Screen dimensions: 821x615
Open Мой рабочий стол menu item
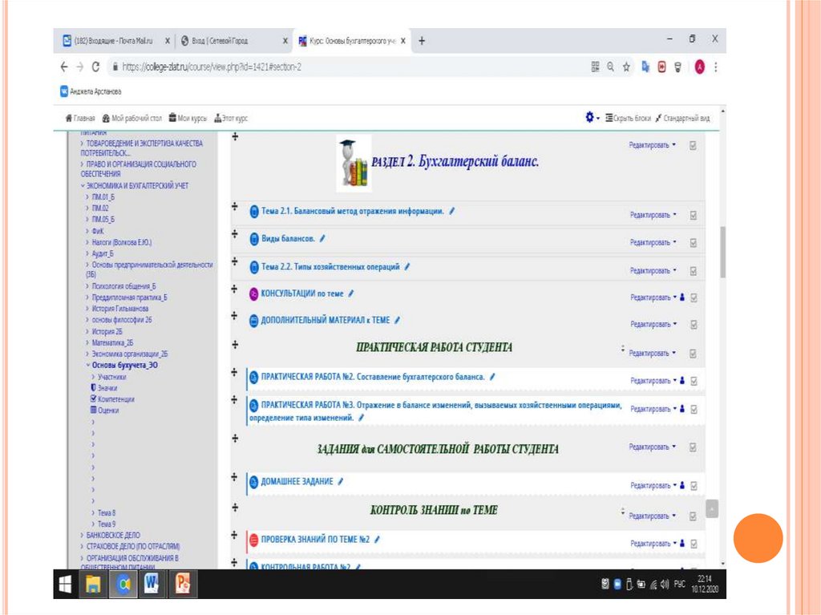pyautogui.click(x=132, y=119)
